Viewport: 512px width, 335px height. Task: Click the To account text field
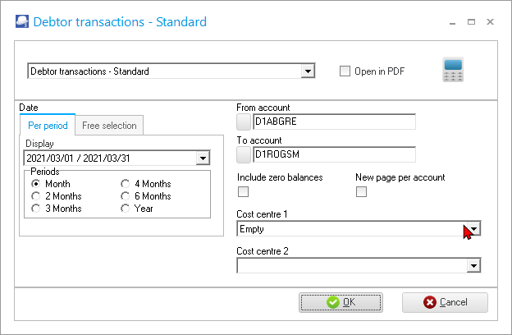(334, 154)
